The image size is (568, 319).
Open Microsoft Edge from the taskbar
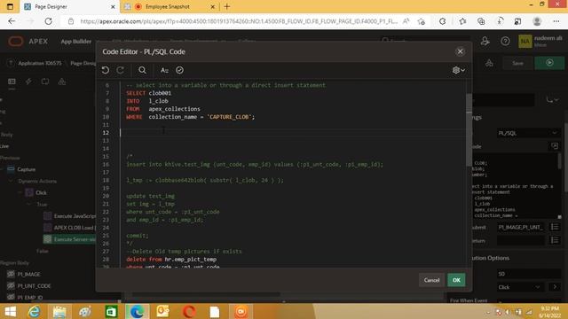tap(137, 311)
